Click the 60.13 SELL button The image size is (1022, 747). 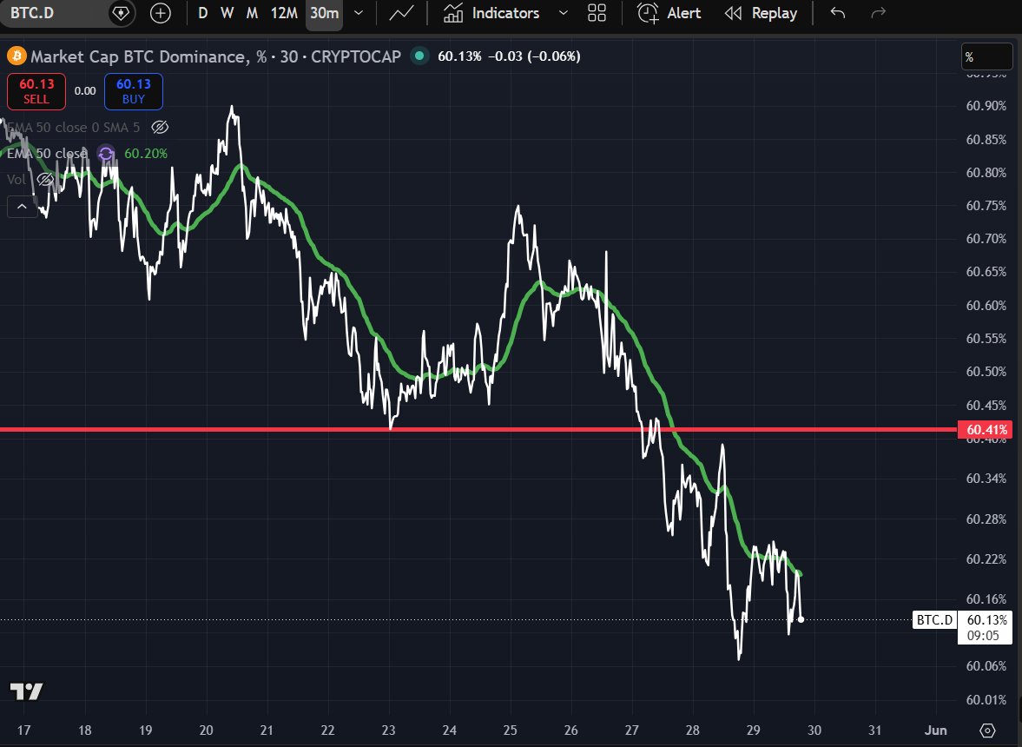36,91
